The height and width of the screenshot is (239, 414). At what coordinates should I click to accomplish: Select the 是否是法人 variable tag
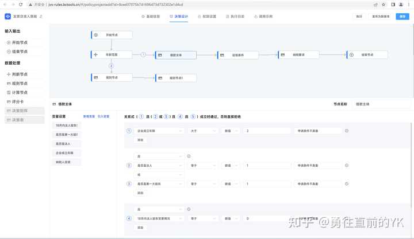click(67, 144)
